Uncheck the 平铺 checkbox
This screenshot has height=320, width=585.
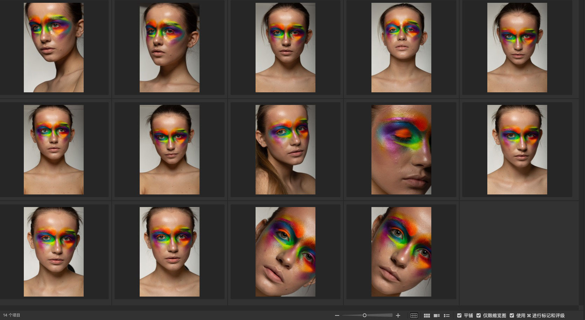tap(459, 315)
